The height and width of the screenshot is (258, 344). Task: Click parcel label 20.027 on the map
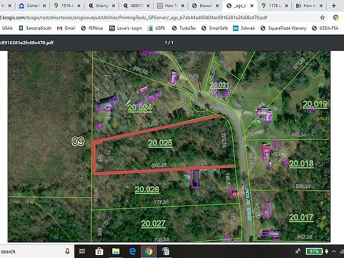pos(153,223)
